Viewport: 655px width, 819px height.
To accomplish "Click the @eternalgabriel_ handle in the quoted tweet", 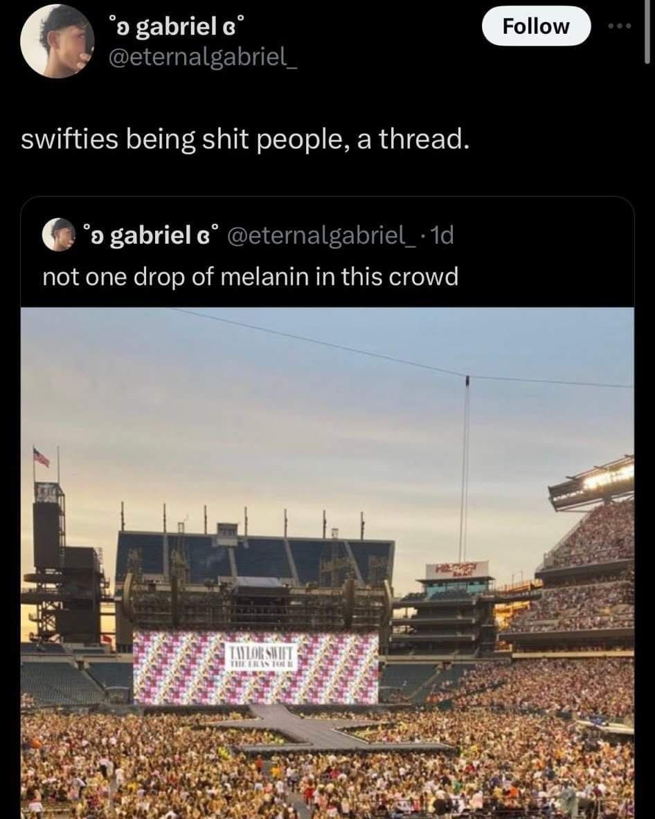I will pyautogui.click(x=321, y=235).
